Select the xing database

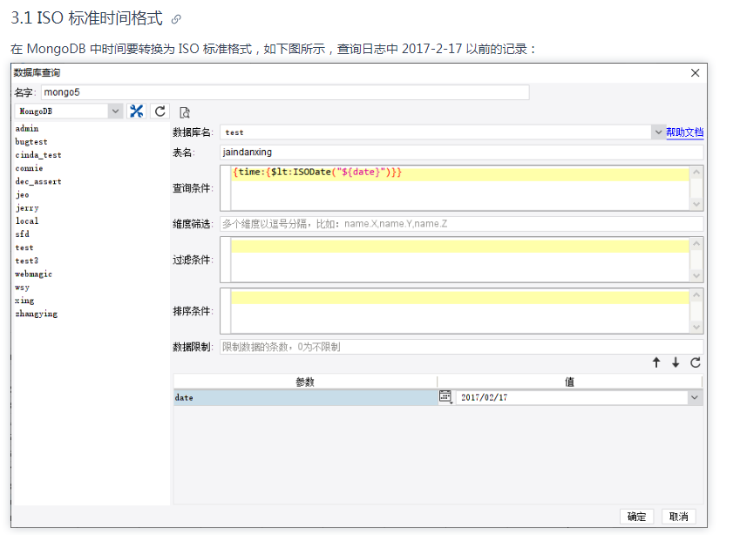click(x=24, y=300)
